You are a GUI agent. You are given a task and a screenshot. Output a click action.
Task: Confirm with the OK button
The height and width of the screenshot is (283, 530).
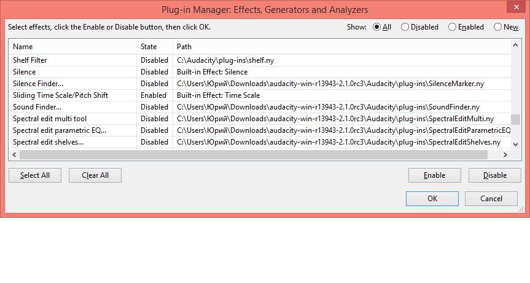432,199
